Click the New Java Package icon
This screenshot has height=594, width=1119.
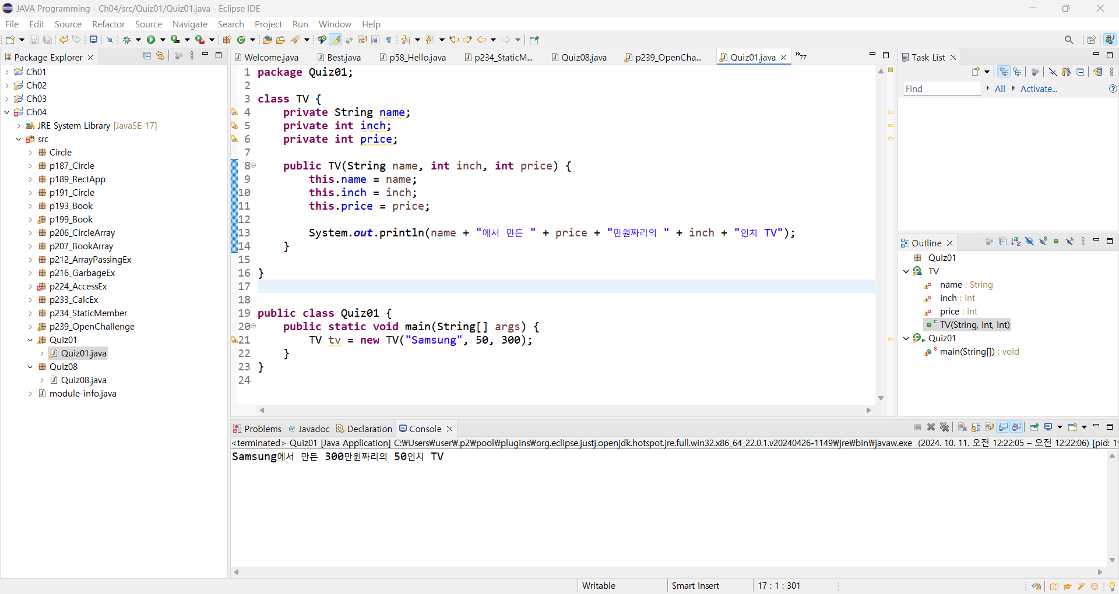coord(227,40)
